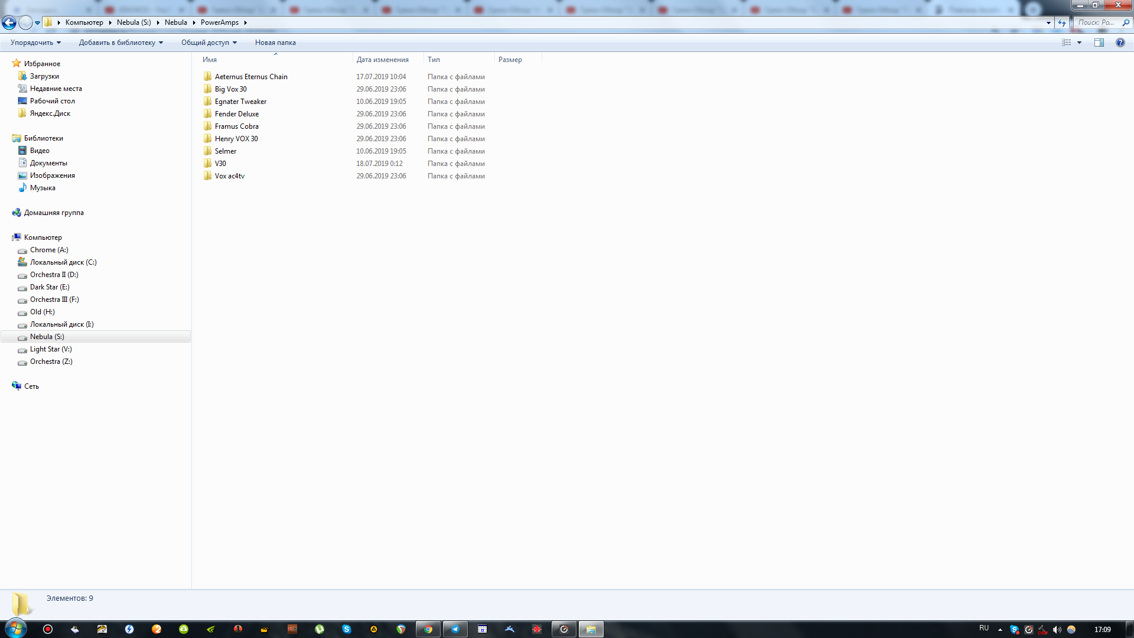Screen dimensions: 1134x638
Task: Click the Новая папка button
Action: point(275,43)
